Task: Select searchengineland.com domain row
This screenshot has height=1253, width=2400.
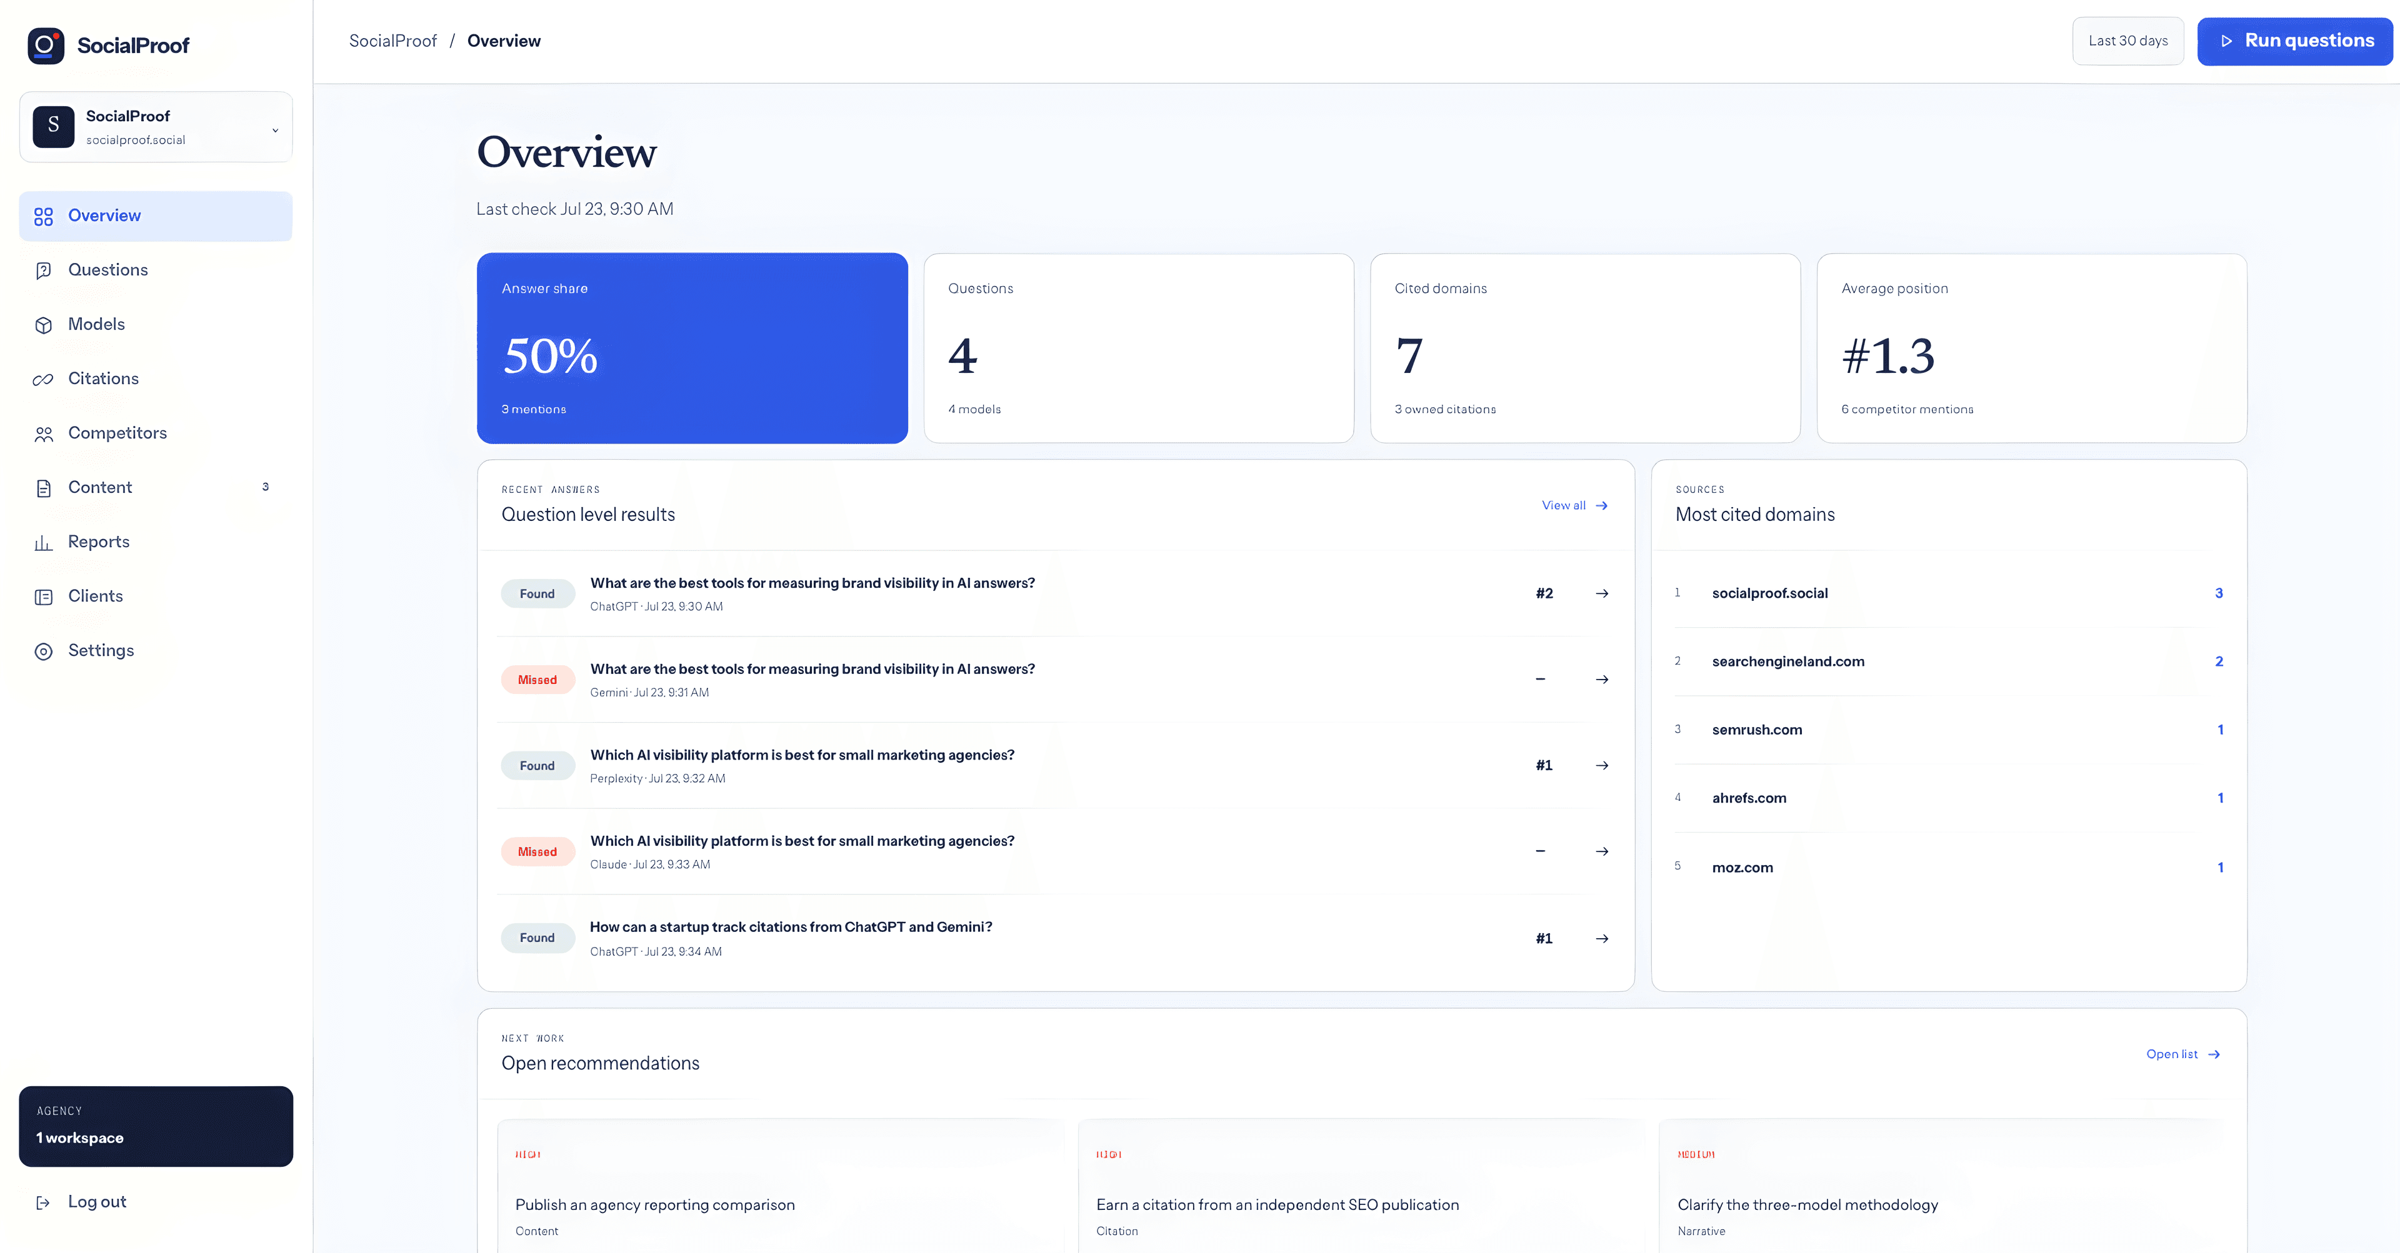Action: (1948, 662)
